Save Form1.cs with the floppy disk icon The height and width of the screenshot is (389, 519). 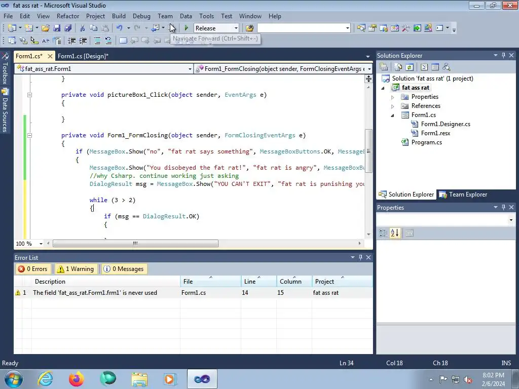pos(57,28)
